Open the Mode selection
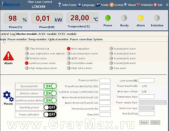Image resolution: width=169 pixels, height=131 pixels. (x=102, y=5)
